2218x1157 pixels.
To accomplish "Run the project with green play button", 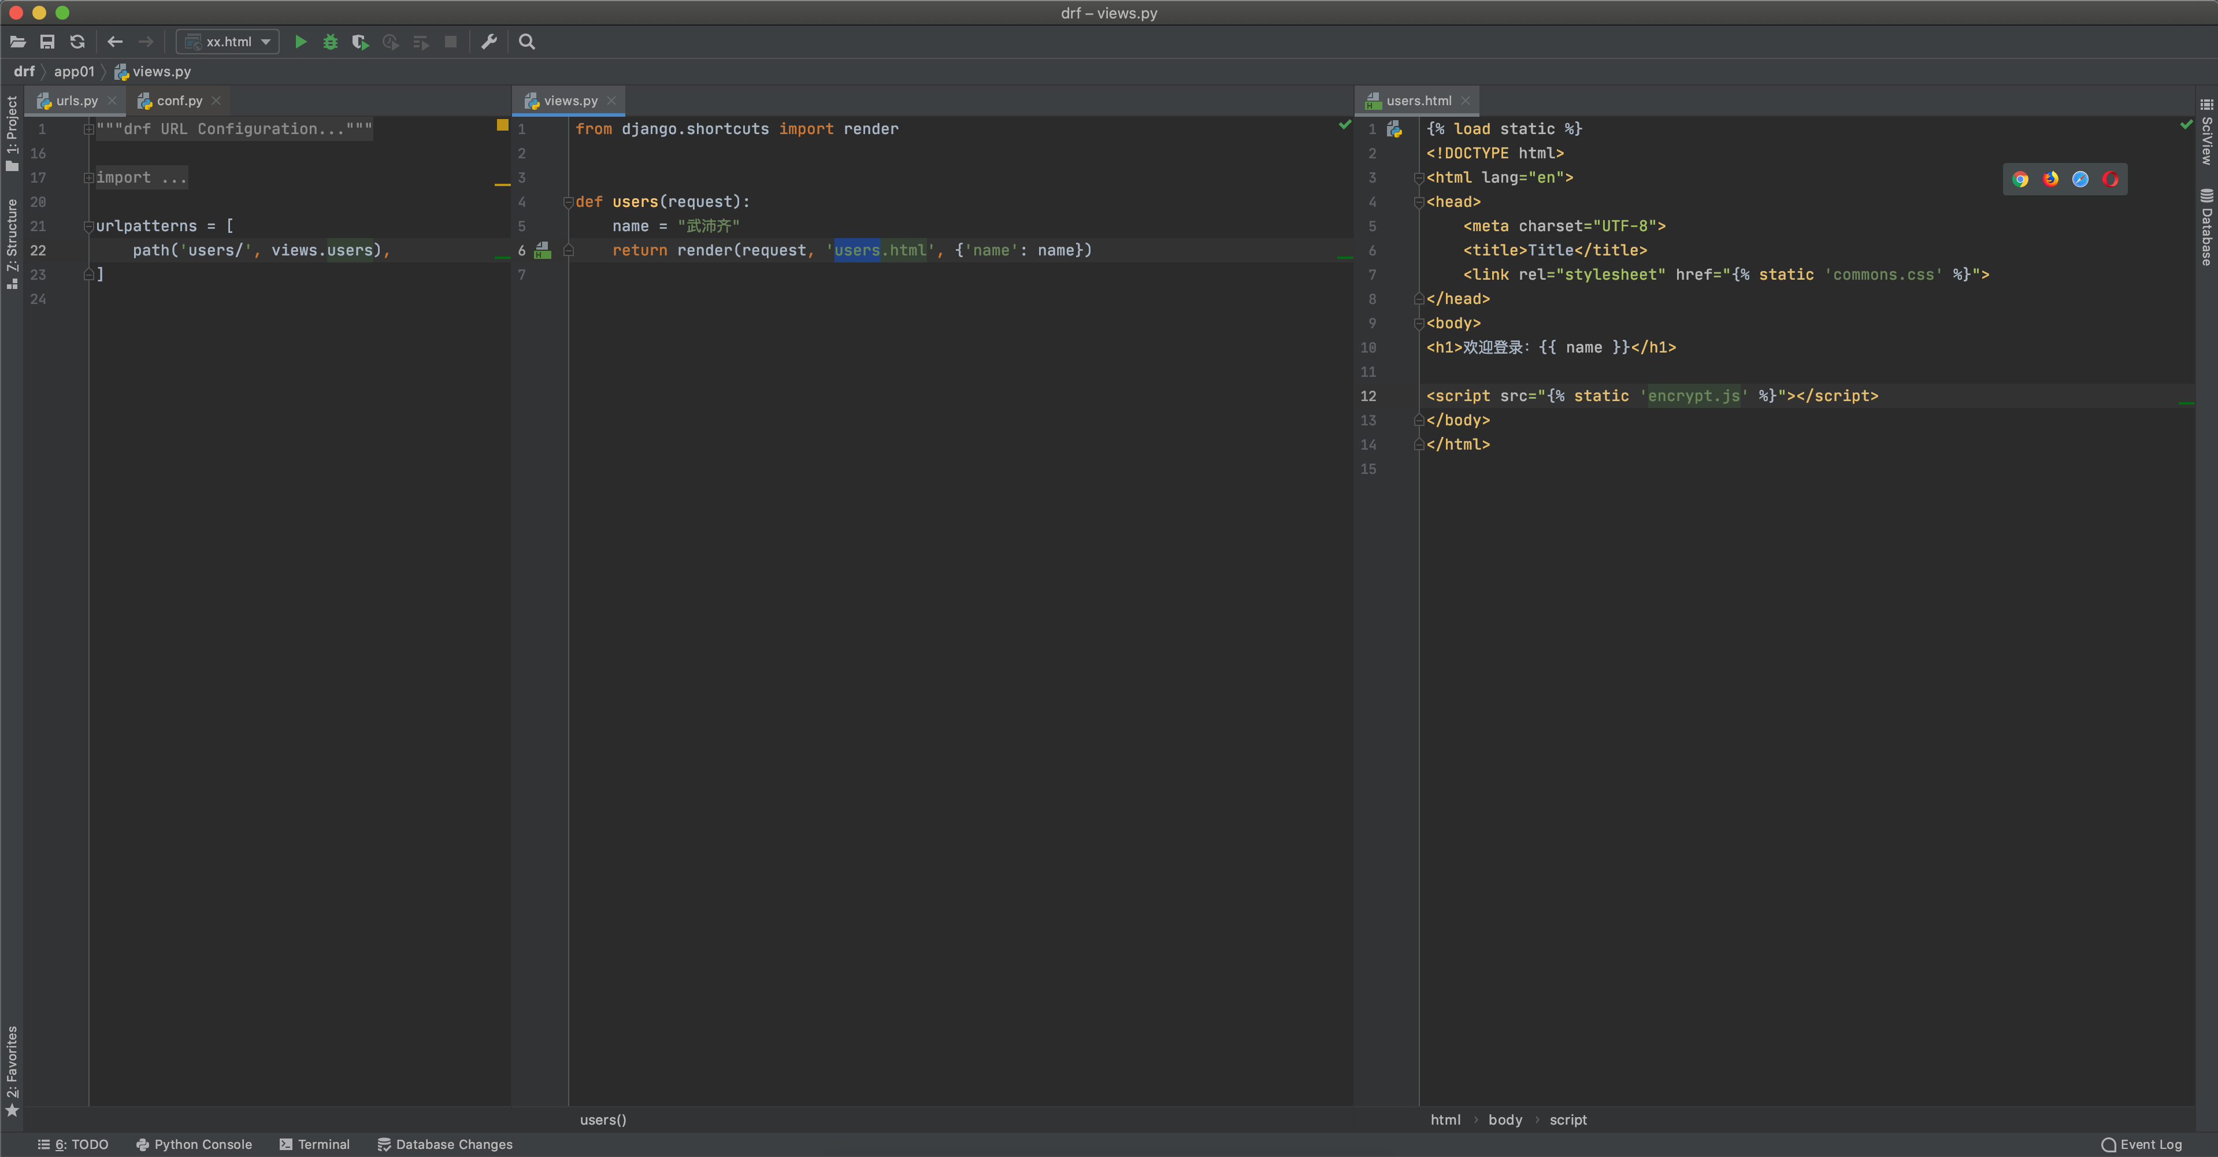I will point(301,42).
